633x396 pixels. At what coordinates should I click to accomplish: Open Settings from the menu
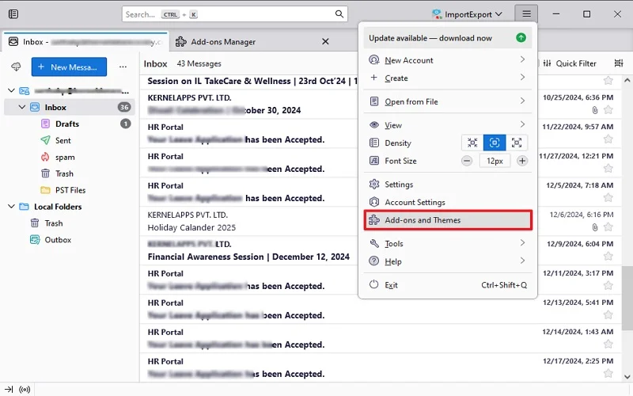tap(448, 185)
